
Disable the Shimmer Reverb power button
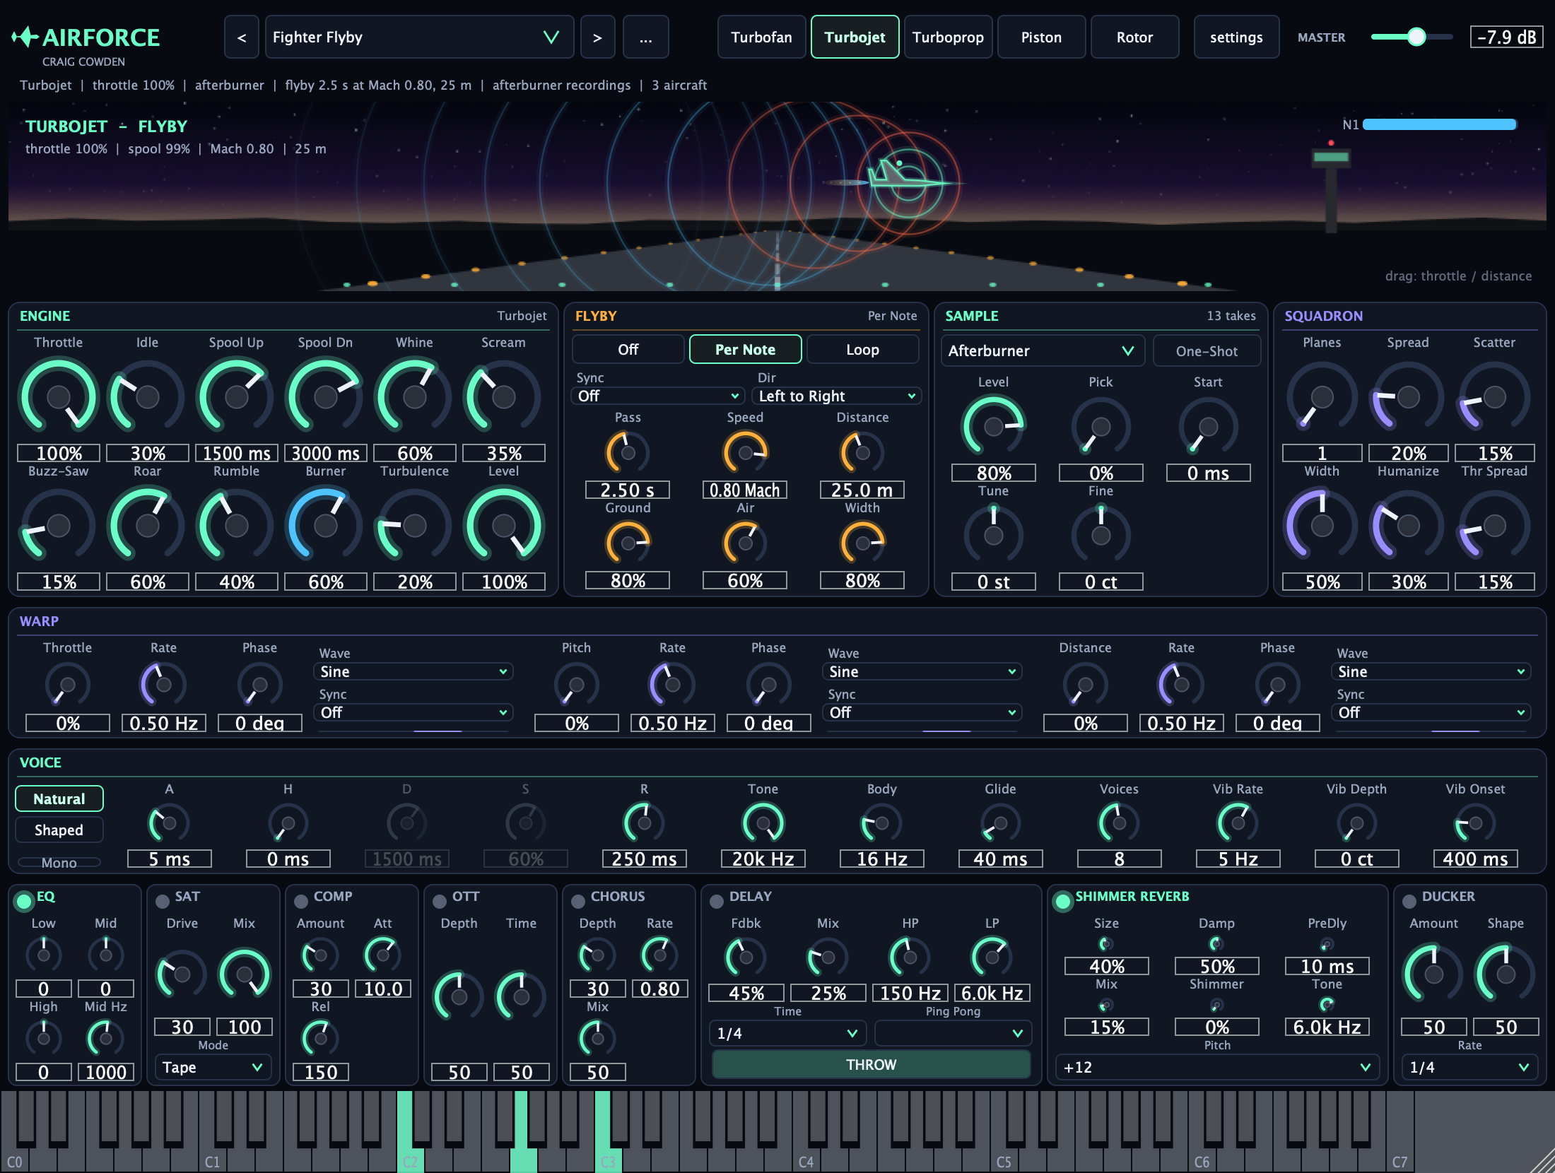pyautogui.click(x=1062, y=901)
